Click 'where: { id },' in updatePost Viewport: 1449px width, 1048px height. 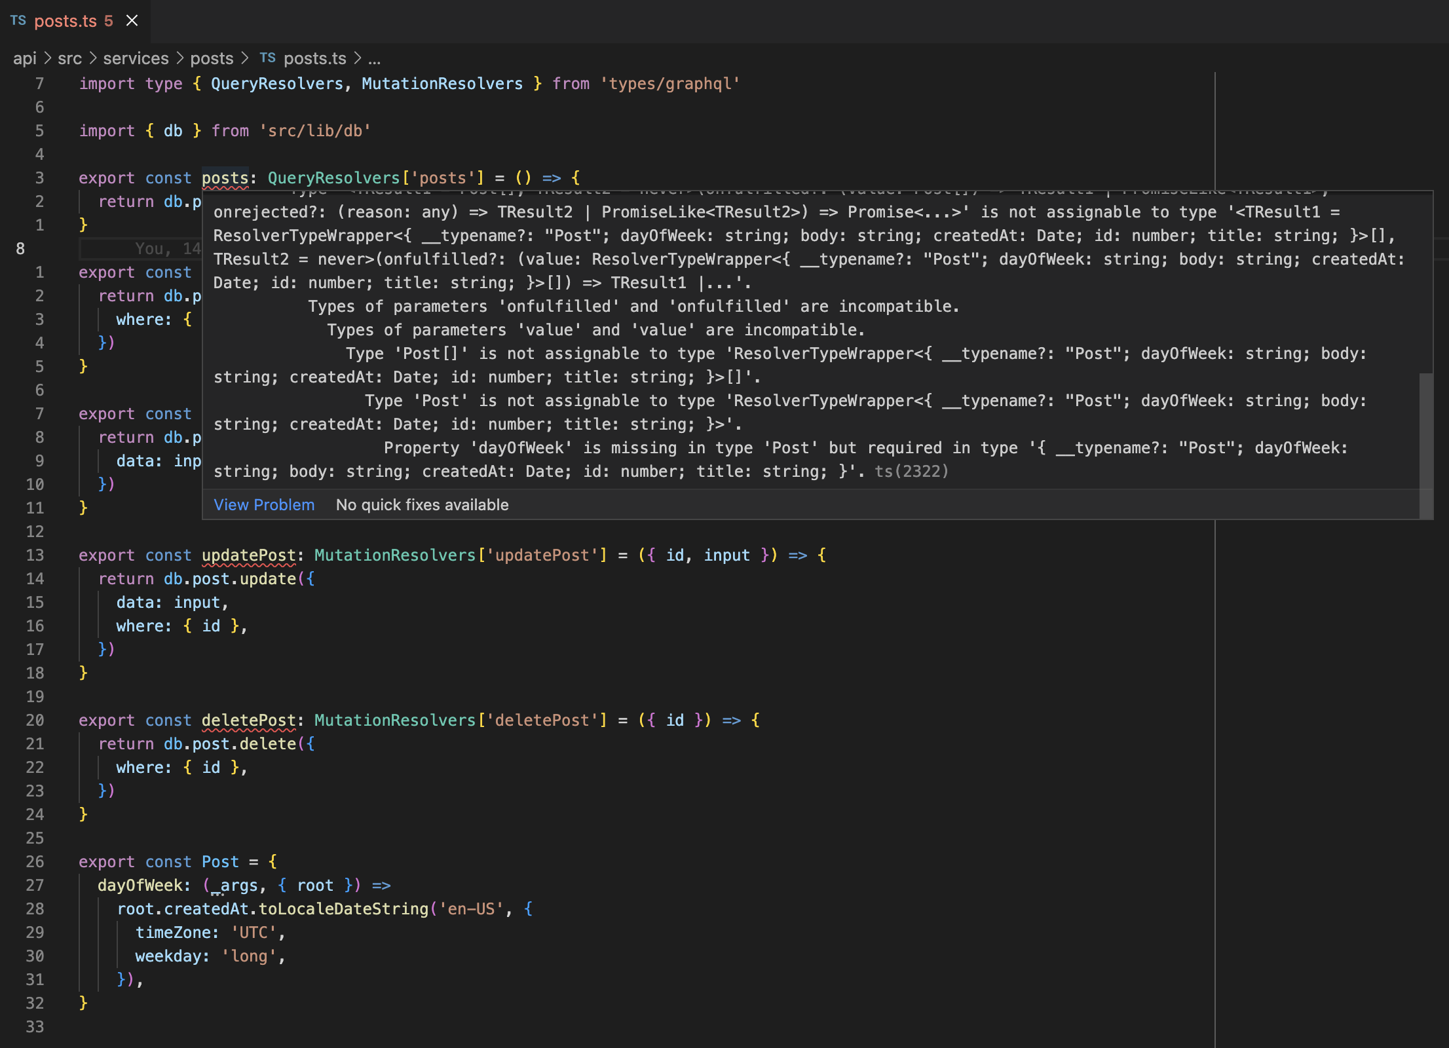181,626
